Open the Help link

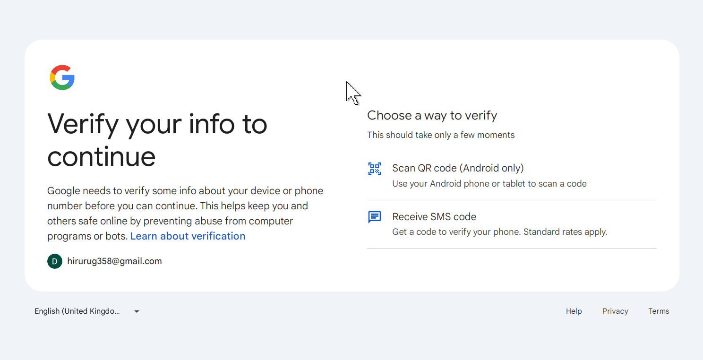[x=574, y=311]
